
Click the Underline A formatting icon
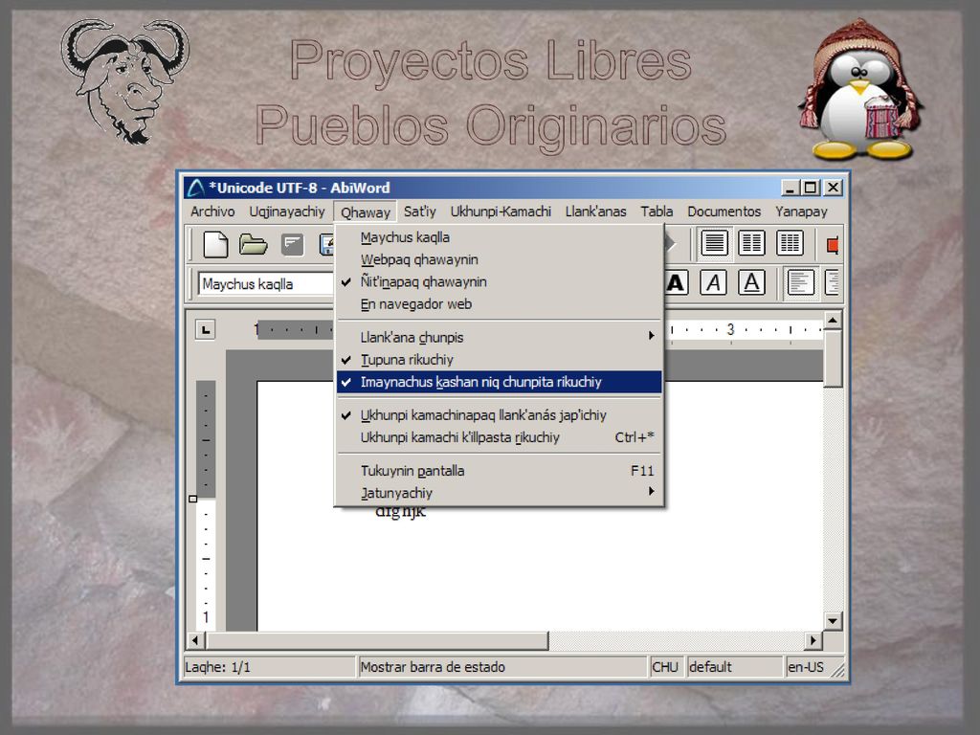(752, 283)
